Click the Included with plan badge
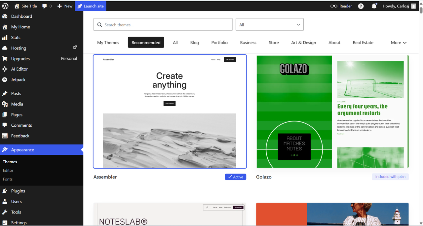This screenshot has height=226, width=423. click(390, 177)
